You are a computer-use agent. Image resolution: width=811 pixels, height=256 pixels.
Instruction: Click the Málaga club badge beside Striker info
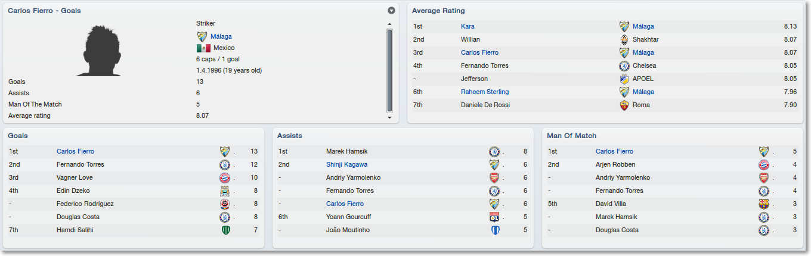click(202, 36)
